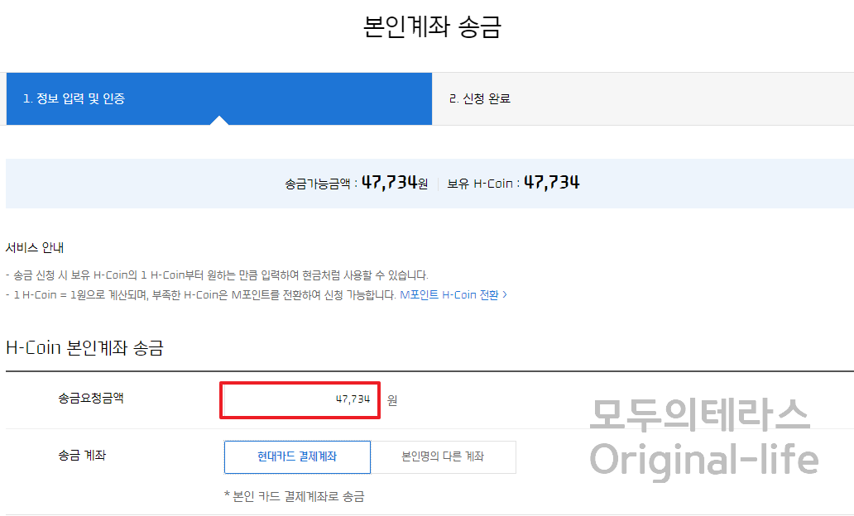Click the 서비스 안내 heading

(35, 247)
